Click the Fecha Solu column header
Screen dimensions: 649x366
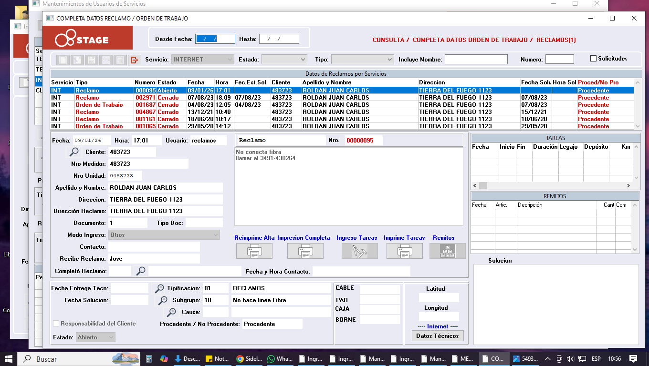[535, 82]
